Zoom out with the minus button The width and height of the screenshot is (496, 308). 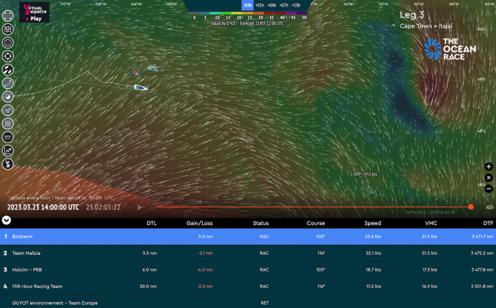pyautogui.click(x=489, y=188)
